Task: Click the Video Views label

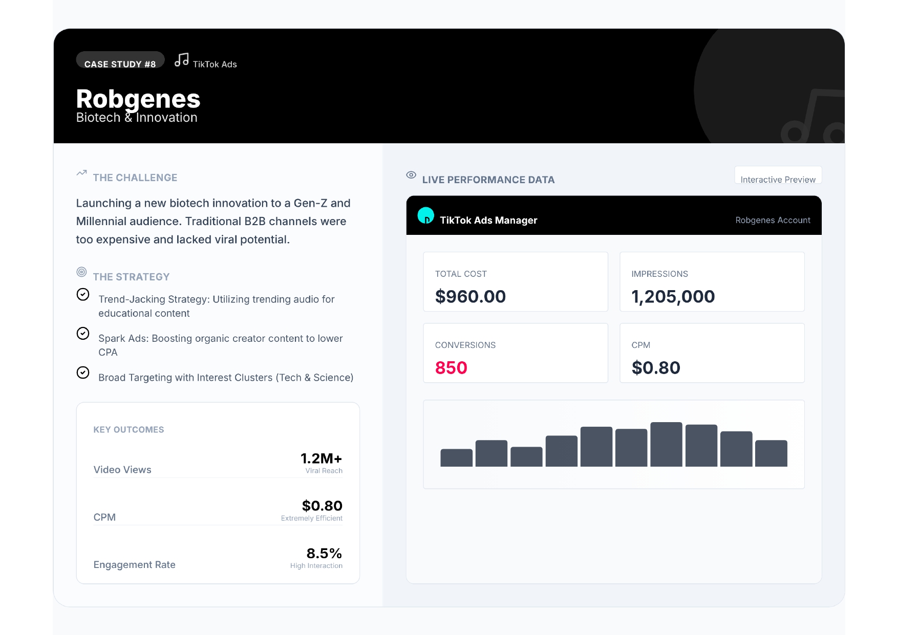Action: click(122, 470)
